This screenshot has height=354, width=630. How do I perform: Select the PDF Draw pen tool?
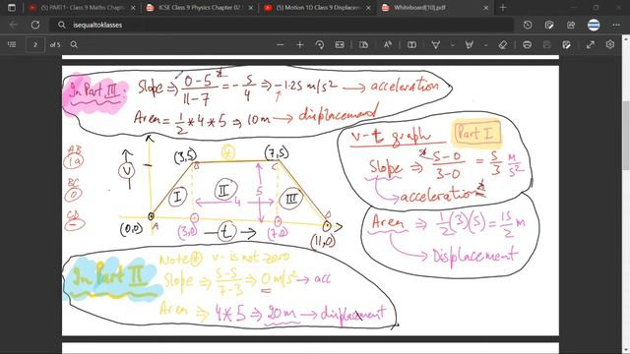pos(435,44)
